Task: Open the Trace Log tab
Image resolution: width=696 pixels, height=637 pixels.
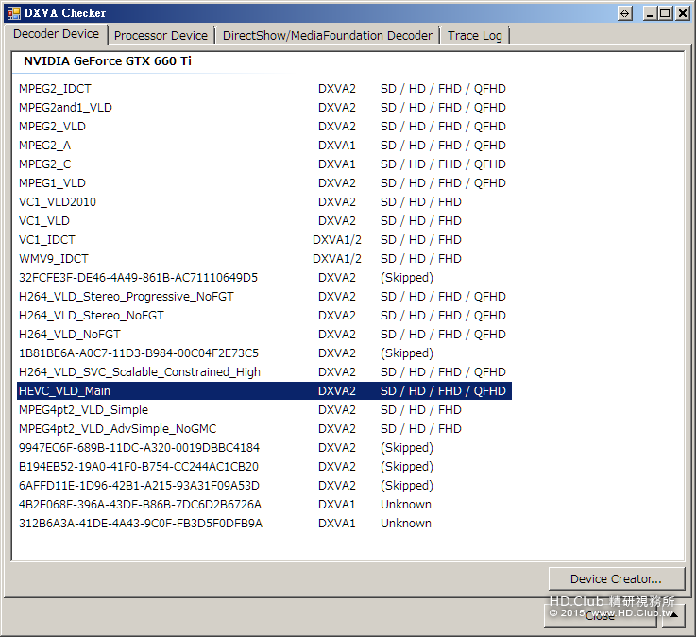Action: [x=474, y=36]
